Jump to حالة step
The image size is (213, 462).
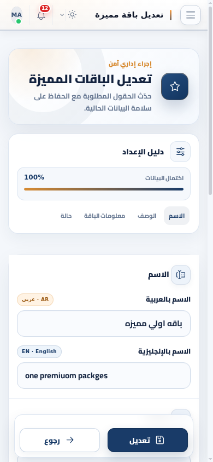point(66,216)
